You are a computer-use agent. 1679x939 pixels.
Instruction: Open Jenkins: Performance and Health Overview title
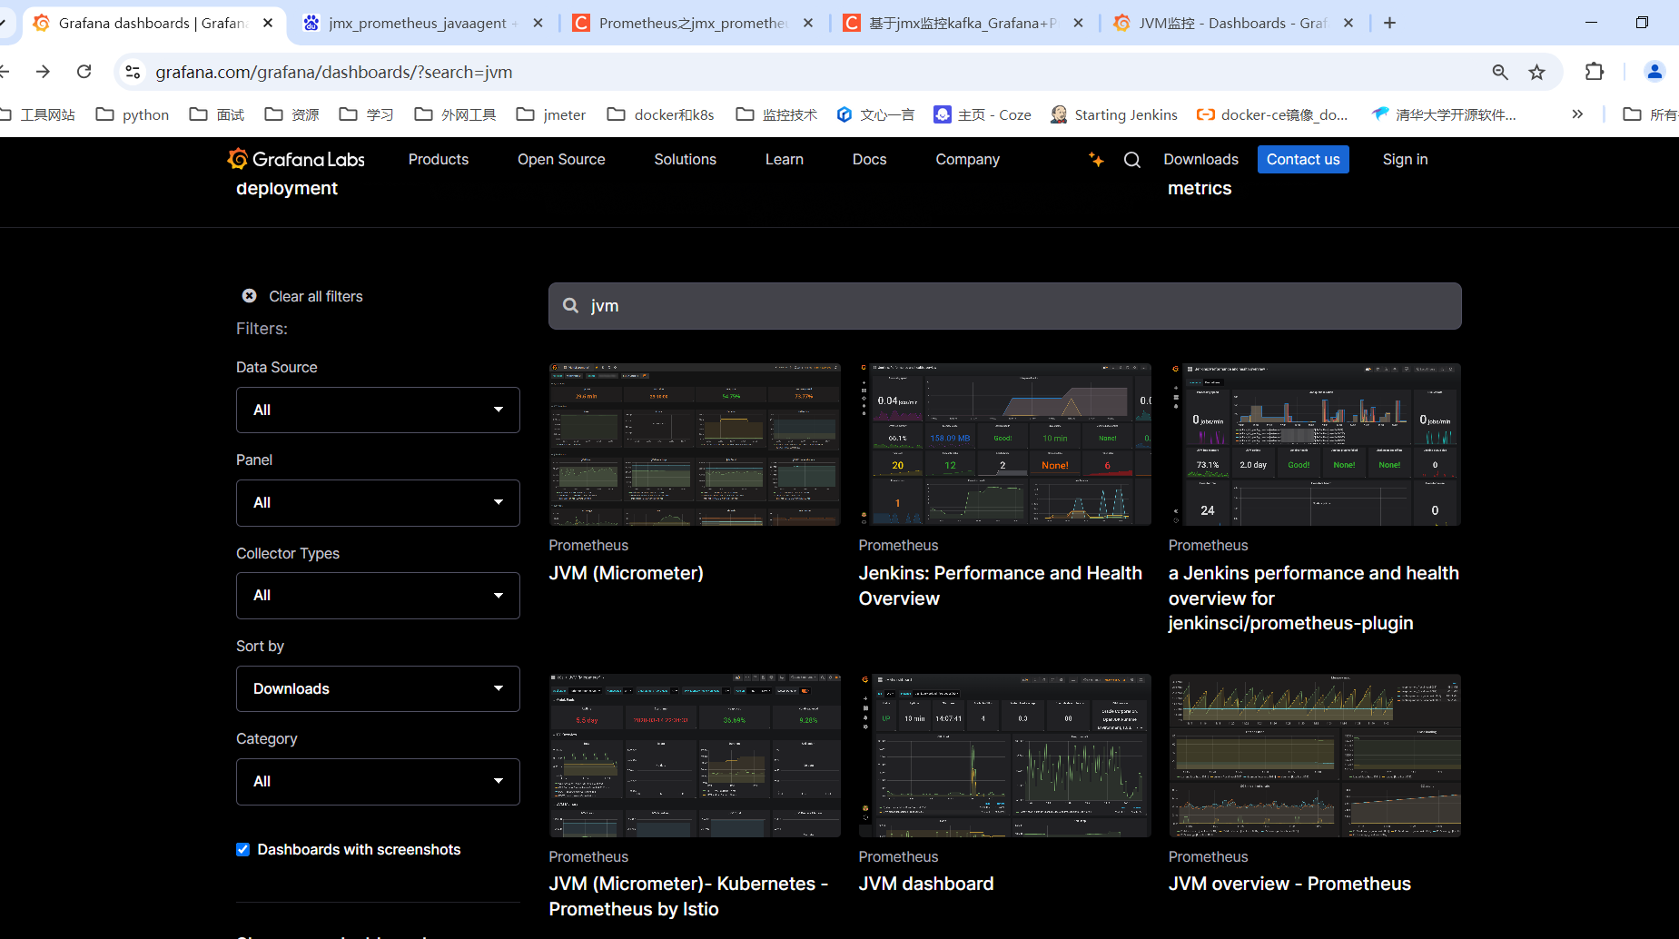click(x=1001, y=587)
